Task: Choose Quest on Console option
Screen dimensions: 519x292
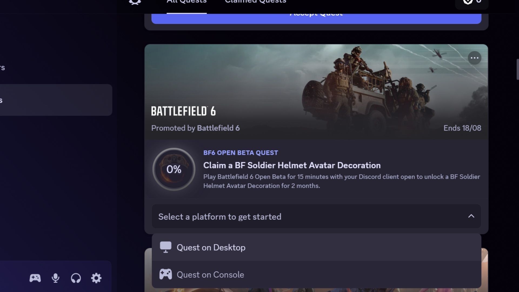Action: coord(316,275)
